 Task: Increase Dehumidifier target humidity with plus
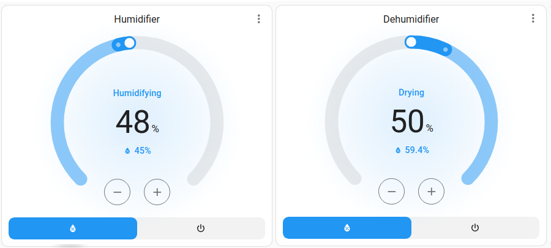[x=431, y=192]
